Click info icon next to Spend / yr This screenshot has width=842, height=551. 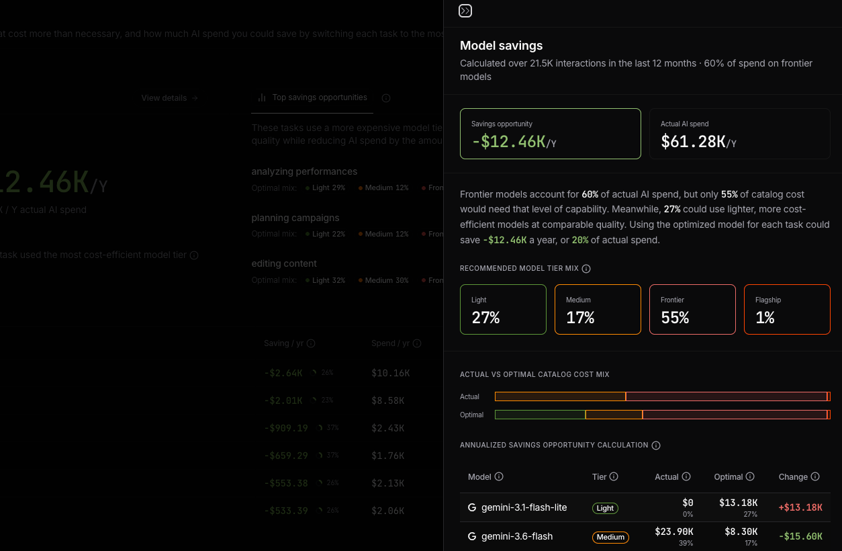[417, 343]
